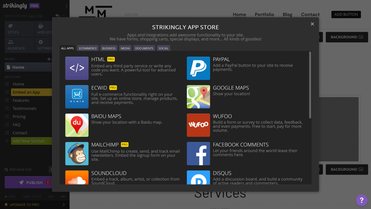Open the Add Store sidebar item
This screenshot has width=371, height=209.
[44, 29]
